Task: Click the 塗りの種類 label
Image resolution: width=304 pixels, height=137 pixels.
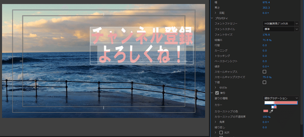Action: pyautogui.click(x=221, y=98)
